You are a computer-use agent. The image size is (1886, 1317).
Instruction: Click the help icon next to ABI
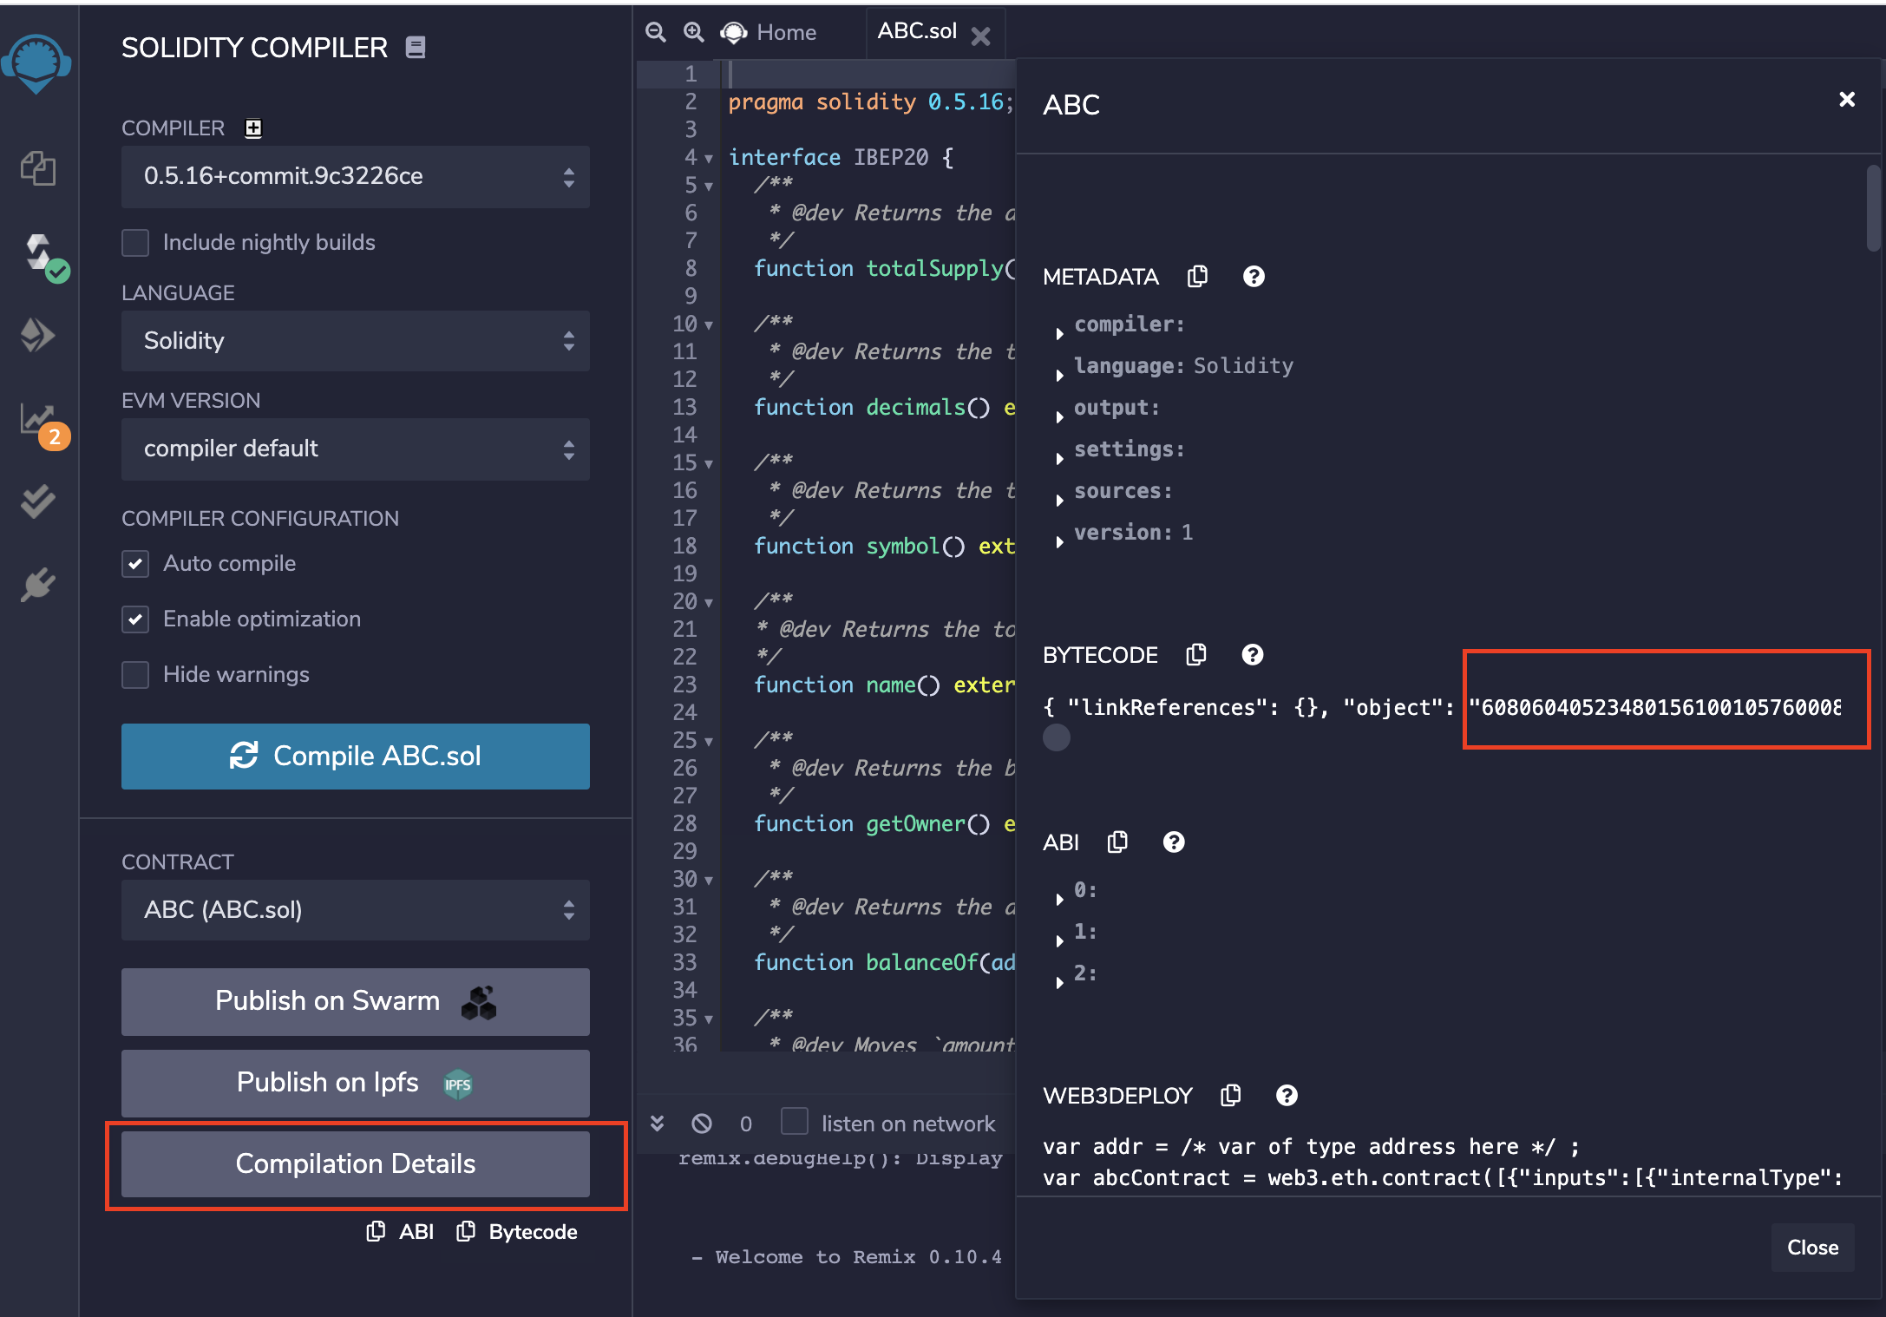(x=1174, y=842)
